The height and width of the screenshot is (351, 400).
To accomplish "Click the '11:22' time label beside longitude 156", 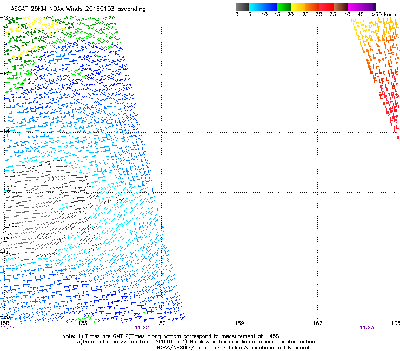I will point(142,328).
